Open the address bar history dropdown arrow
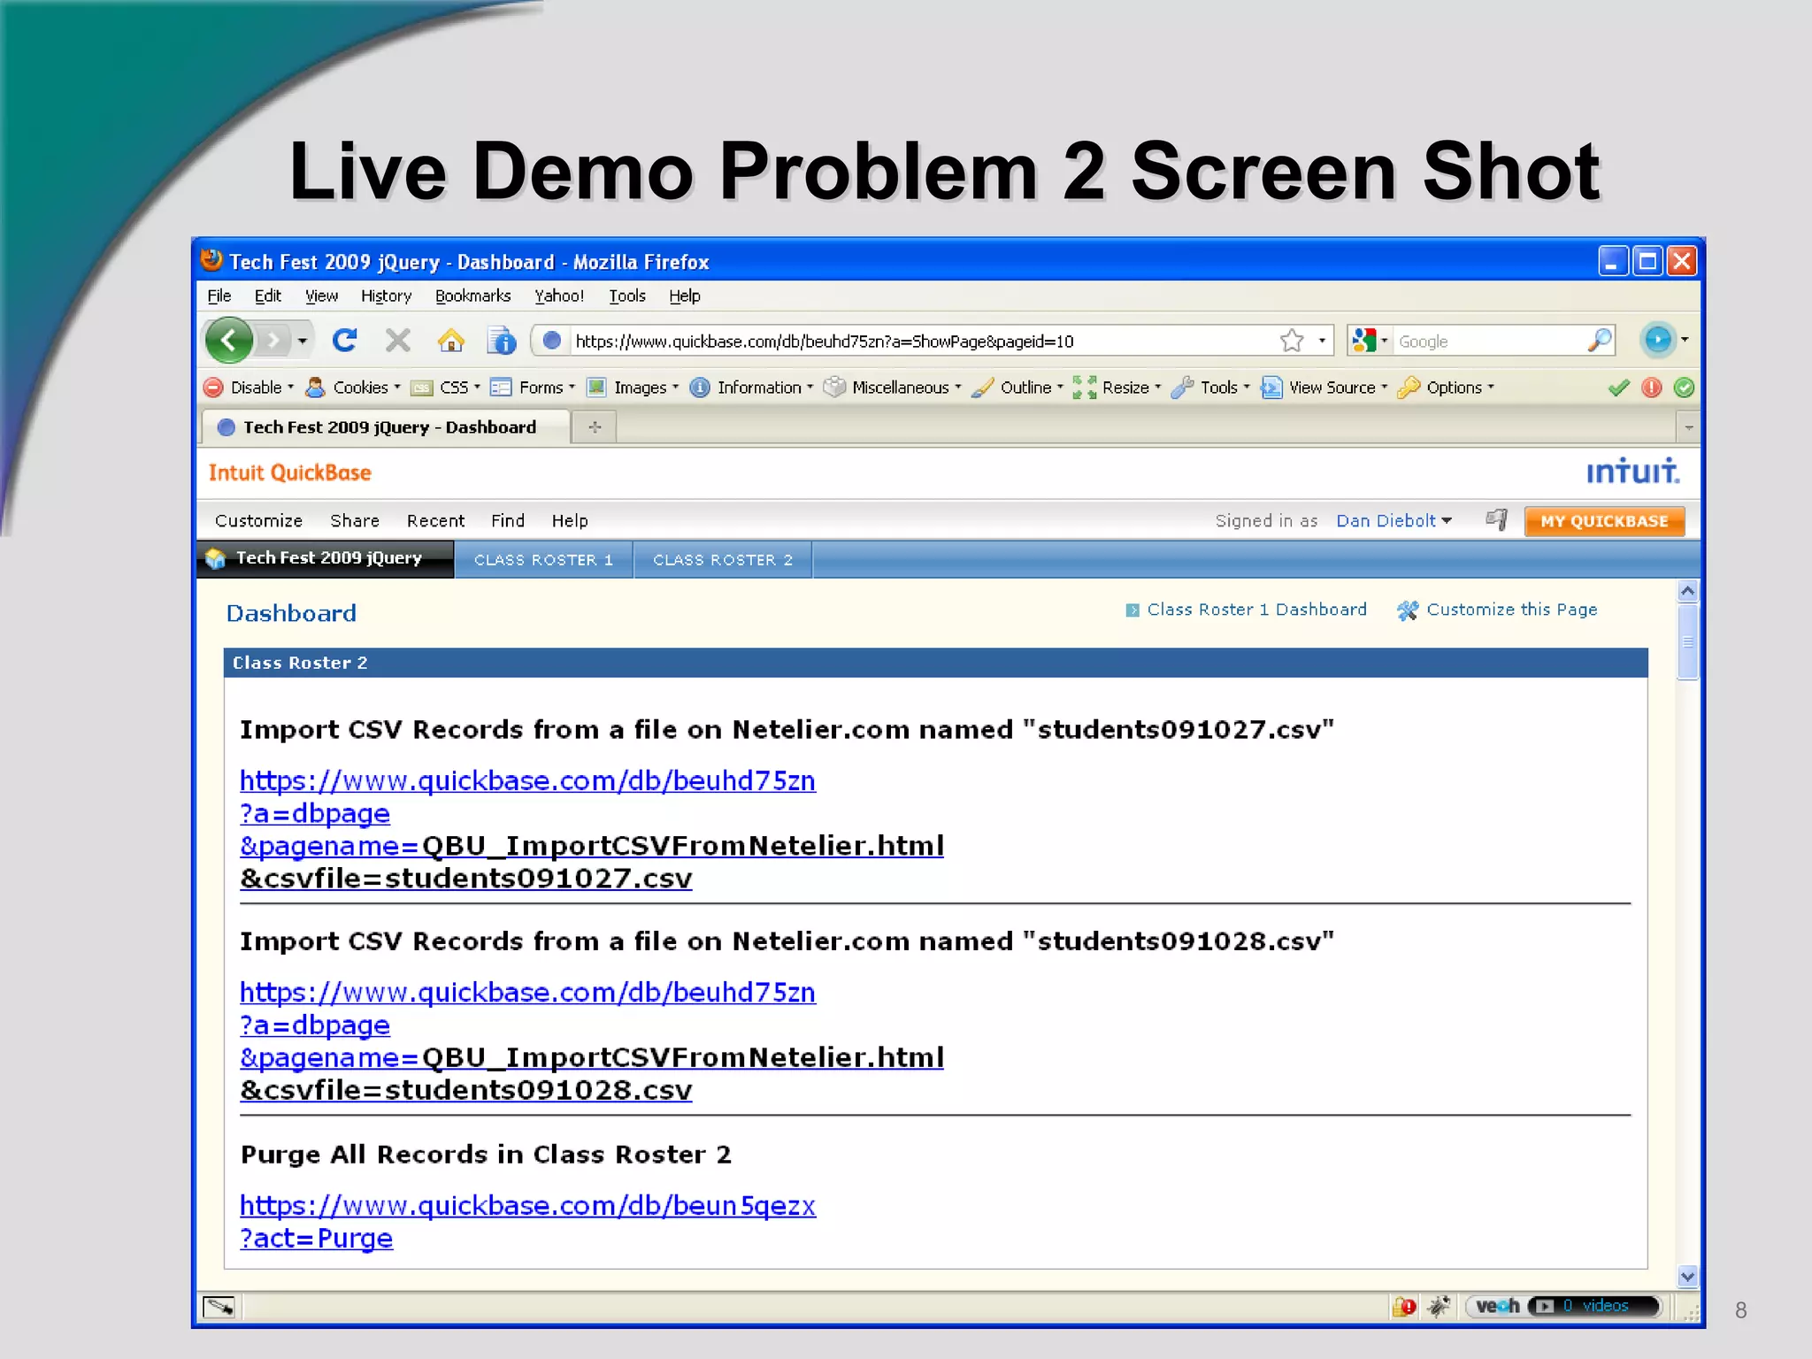 tap(1322, 341)
